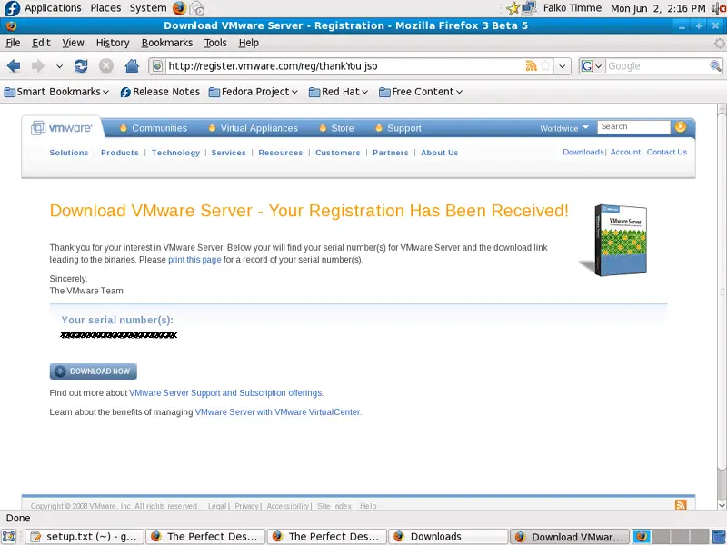Click the Google search input field
The image size is (727, 545).
point(657,66)
